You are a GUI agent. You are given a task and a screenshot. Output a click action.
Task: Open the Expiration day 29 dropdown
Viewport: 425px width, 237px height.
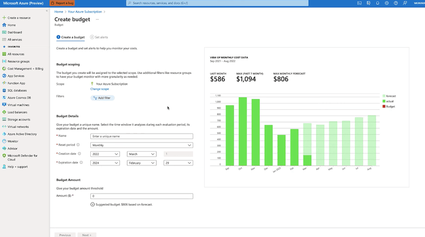[178, 163]
